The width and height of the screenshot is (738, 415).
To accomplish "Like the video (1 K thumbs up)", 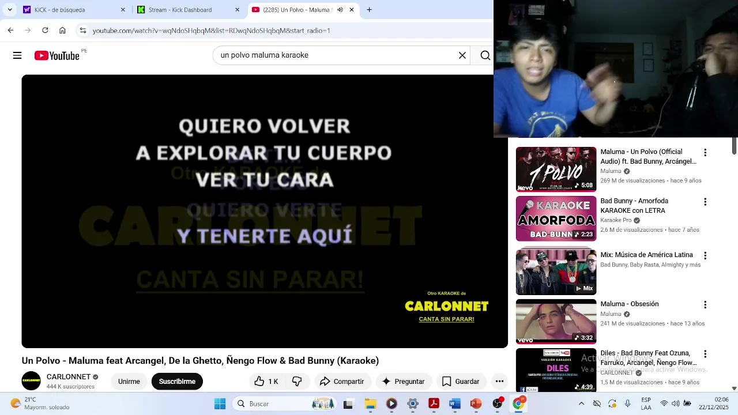I will (x=266, y=382).
